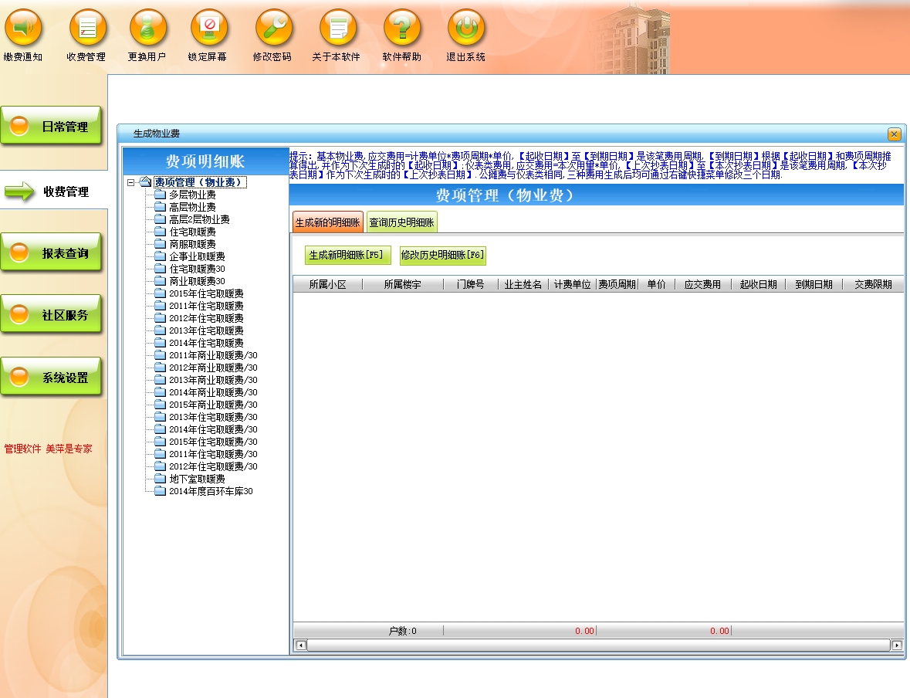Click the horizontal scrollbar right arrow
910x698 pixels.
(897, 645)
